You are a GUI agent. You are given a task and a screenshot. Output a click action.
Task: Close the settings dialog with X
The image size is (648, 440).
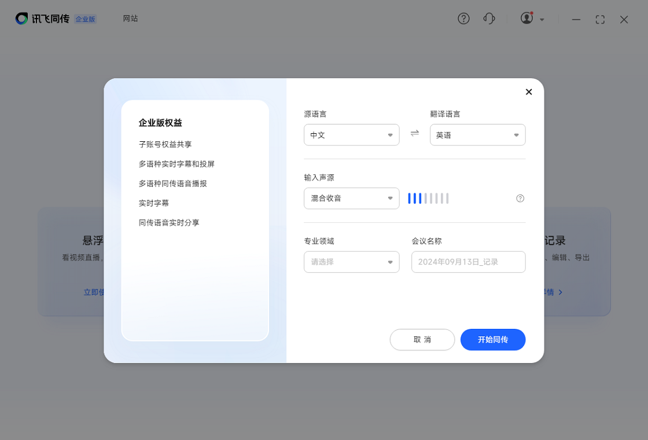tap(528, 92)
